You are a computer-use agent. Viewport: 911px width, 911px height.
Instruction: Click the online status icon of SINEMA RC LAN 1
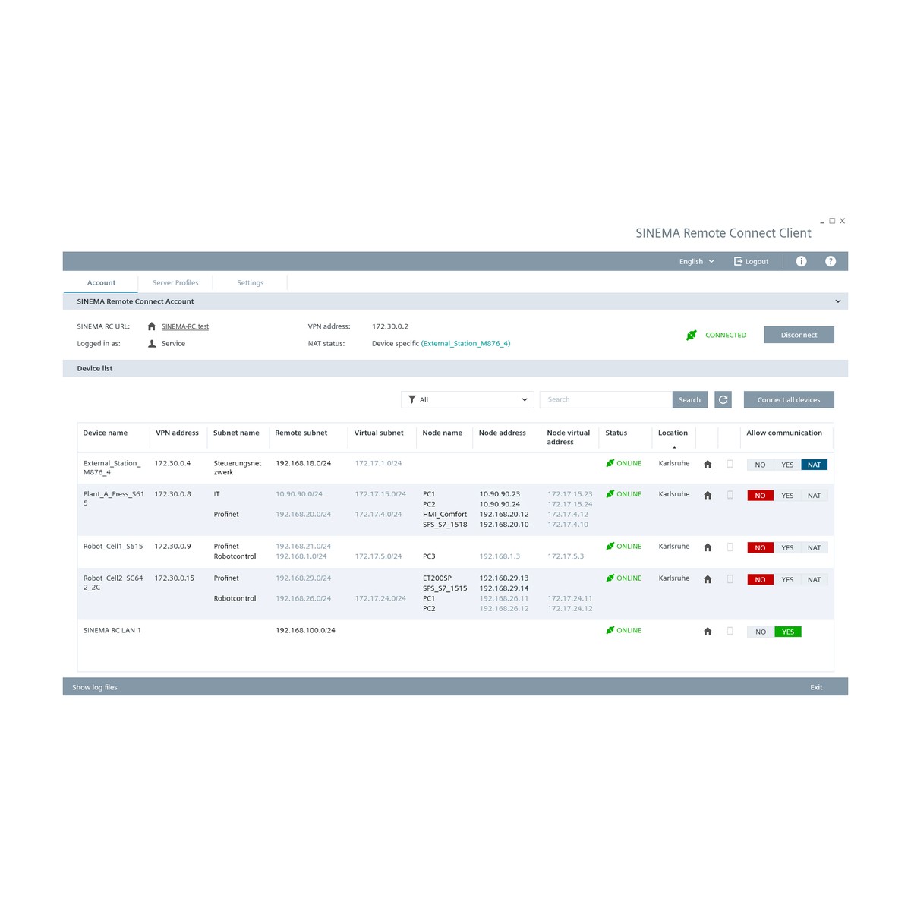[610, 630]
